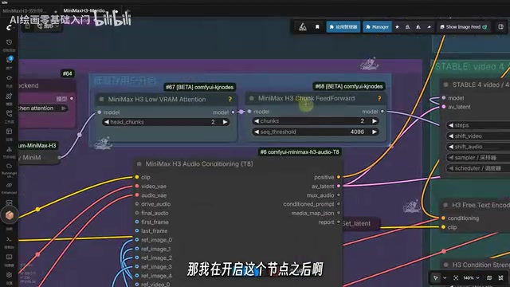Open the queue history sidebar panel
The image size is (510, 287).
tap(9, 42)
